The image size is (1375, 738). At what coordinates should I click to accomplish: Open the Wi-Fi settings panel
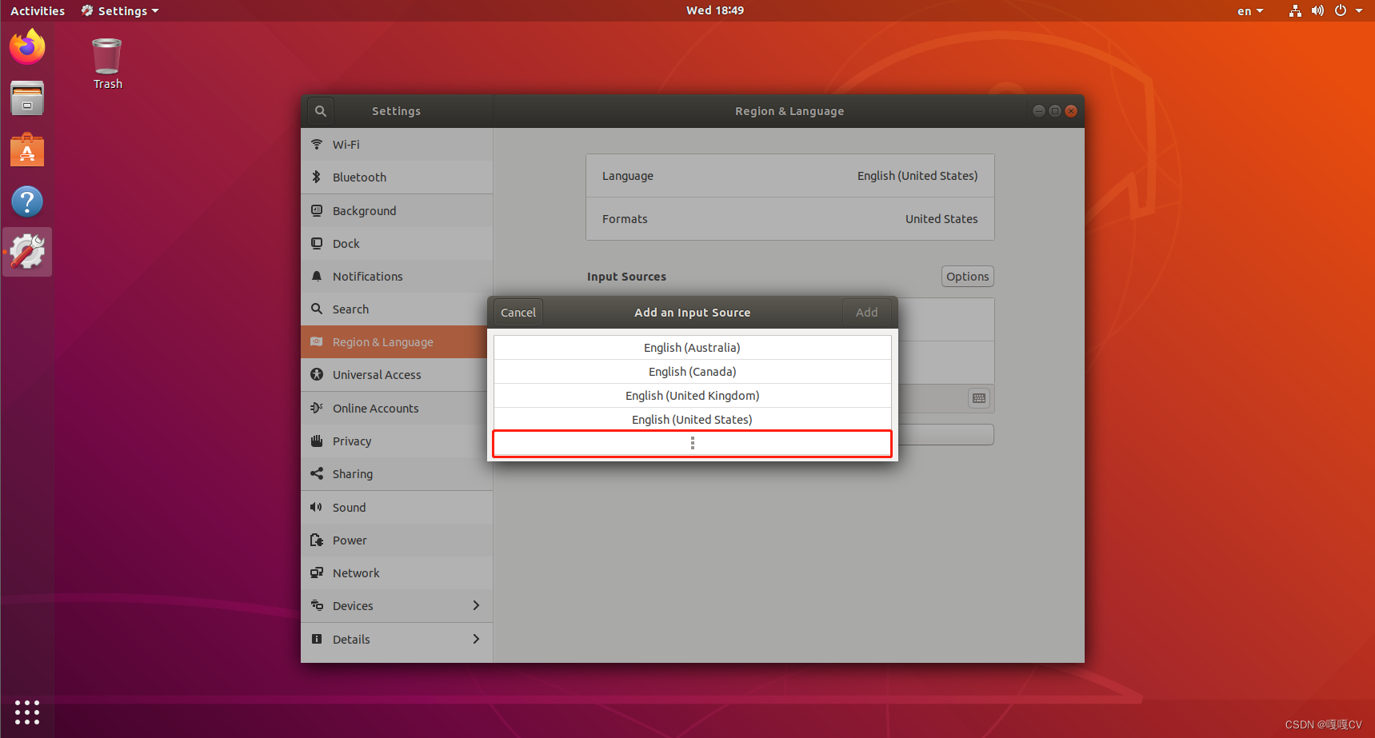[397, 144]
